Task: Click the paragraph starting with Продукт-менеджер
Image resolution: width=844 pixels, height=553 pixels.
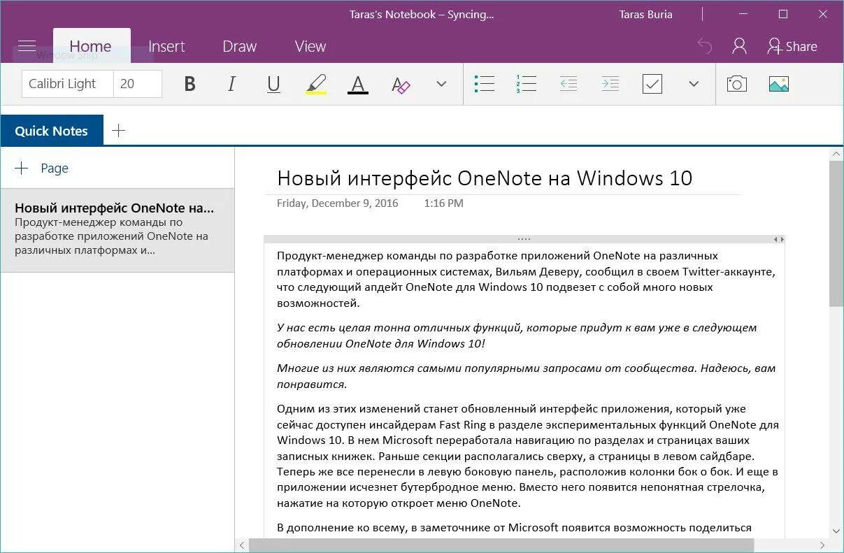Action: coord(526,280)
